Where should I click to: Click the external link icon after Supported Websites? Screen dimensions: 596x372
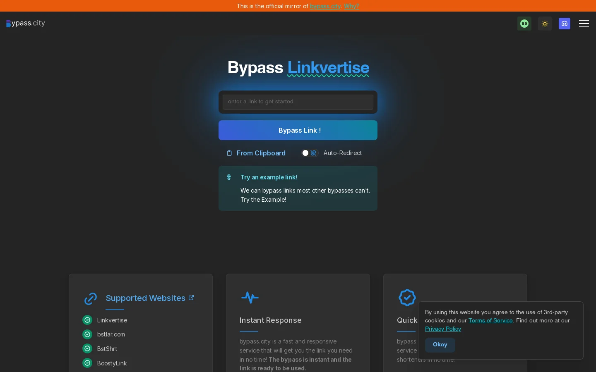pyautogui.click(x=191, y=298)
